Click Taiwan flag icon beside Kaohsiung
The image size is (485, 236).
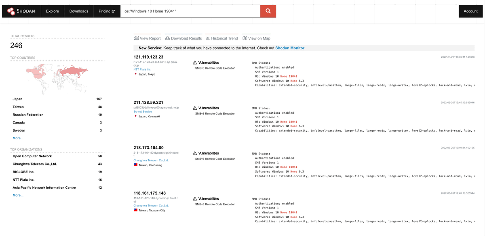[x=136, y=165]
